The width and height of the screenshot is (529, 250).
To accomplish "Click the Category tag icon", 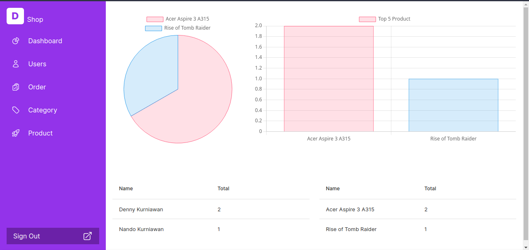I will pos(16,110).
